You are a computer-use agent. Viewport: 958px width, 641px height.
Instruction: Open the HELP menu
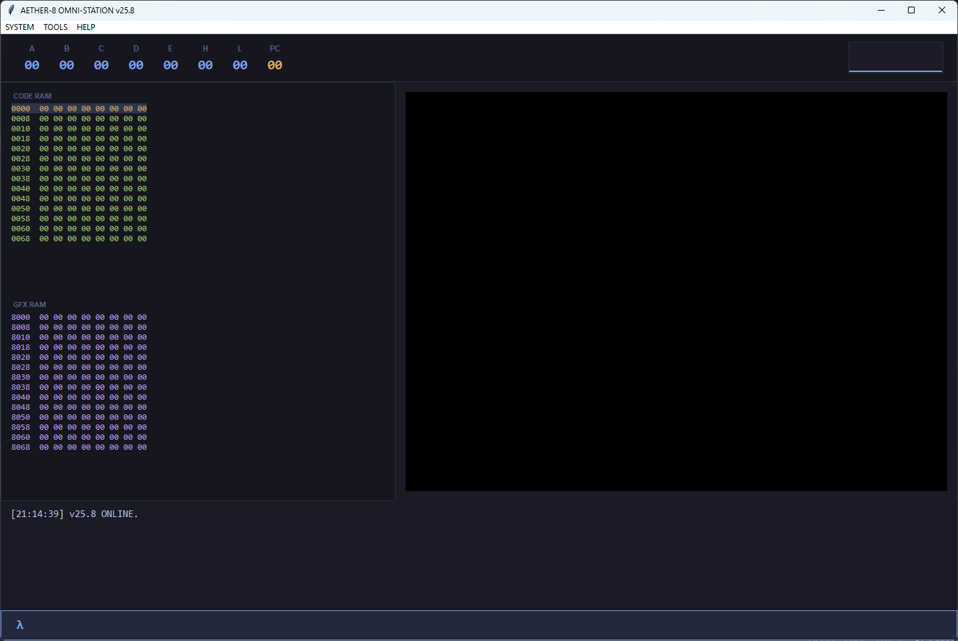(85, 27)
